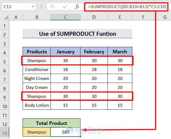The height and width of the screenshot is (139, 171).
Task: Click the title cell Use of SUMPRODUCT Funtion
Action: pyautogui.click(x=77, y=34)
